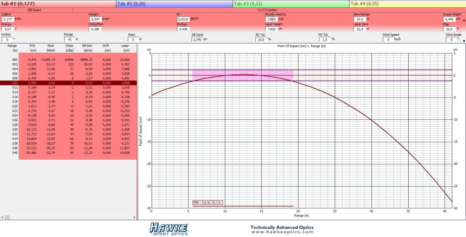Edit the Calibre value field
This screenshot has height=237, width=466.
(x=8, y=19)
